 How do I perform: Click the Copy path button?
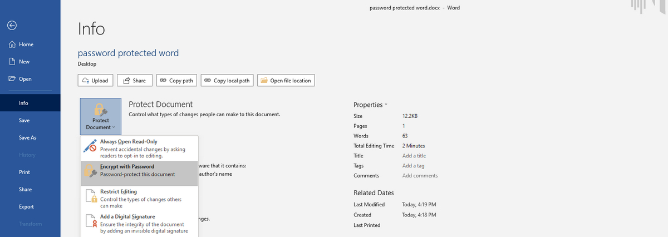pyautogui.click(x=176, y=81)
